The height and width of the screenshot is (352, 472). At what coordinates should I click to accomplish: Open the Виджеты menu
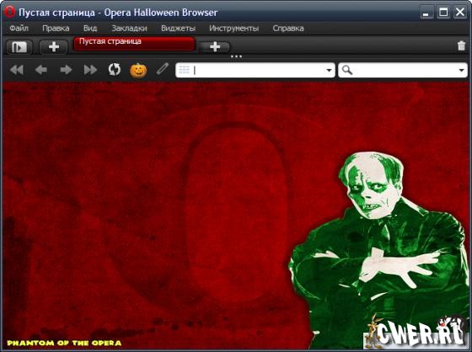click(178, 29)
